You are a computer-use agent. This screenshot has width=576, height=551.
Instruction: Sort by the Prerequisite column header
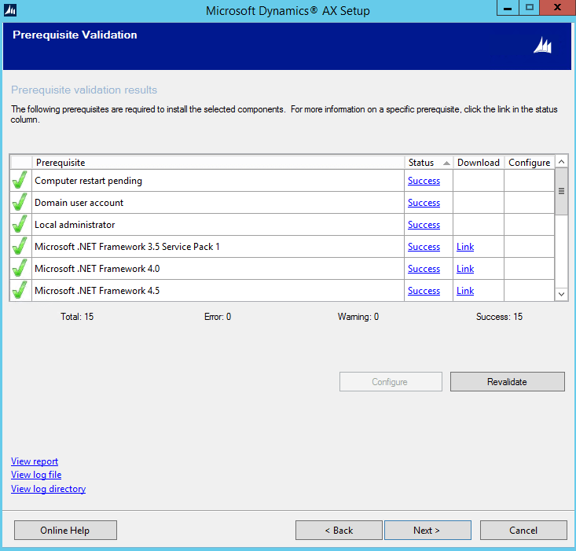218,163
